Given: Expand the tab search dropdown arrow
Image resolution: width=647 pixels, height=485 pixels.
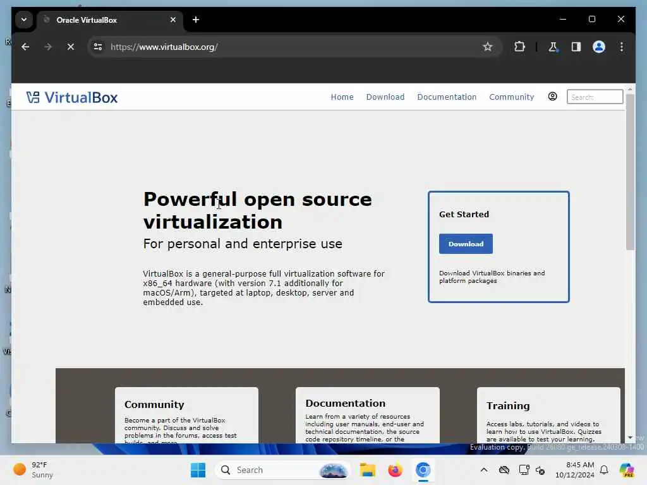Looking at the screenshot, I should pos(24,20).
